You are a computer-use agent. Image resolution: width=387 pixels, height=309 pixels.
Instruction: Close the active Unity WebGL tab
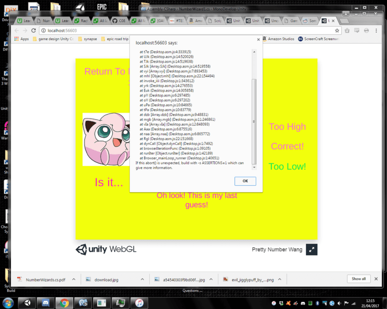click(x=333, y=21)
